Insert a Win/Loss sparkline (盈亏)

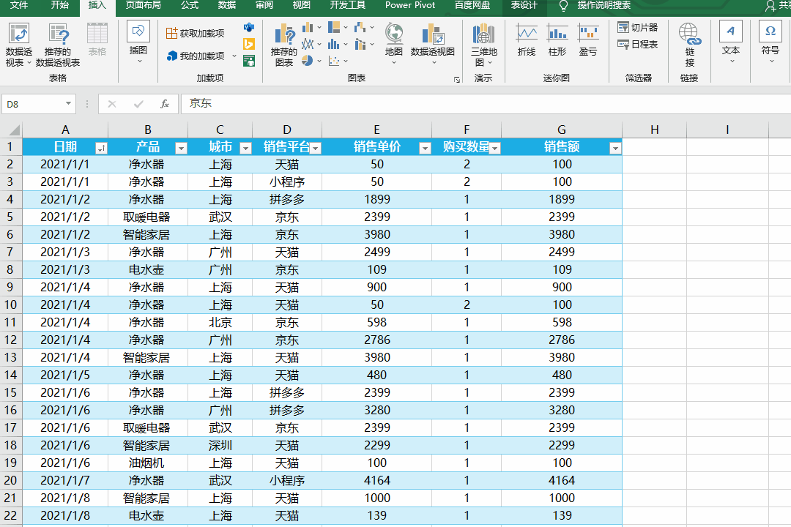coord(588,34)
